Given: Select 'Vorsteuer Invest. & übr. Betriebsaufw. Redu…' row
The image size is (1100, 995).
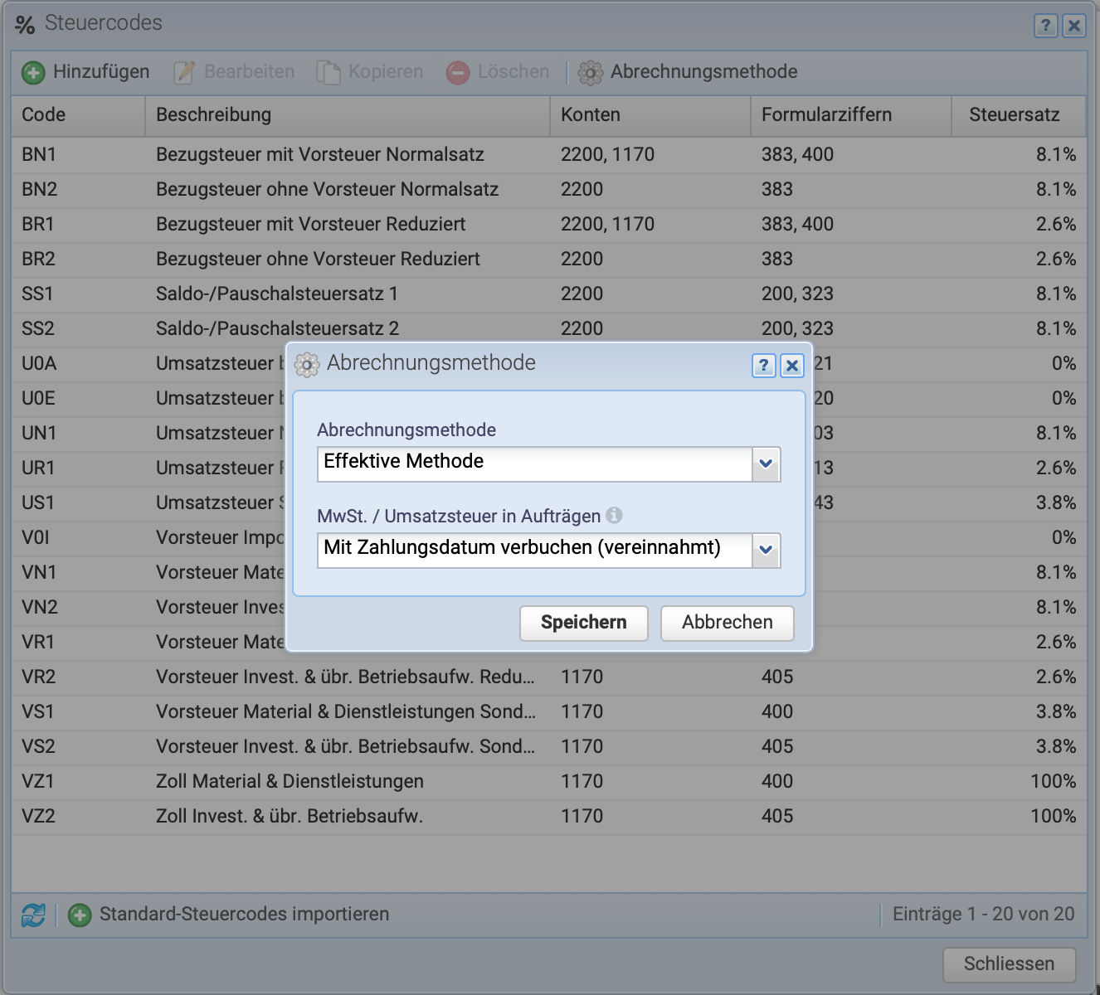Looking at the screenshot, I should [549, 677].
